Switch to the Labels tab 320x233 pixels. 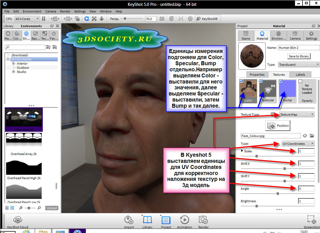pyautogui.click(x=300, y=75)
